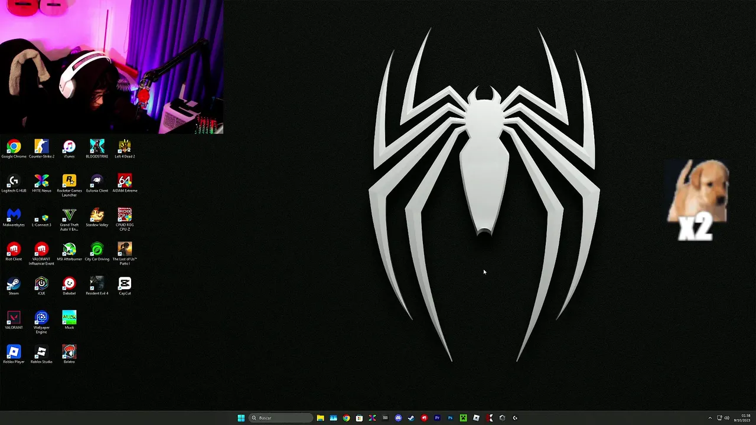Viewport: 756px width, 425px height.
Task: Select the AIDA64 Extreme desktop icon
Action: point(125,183)
